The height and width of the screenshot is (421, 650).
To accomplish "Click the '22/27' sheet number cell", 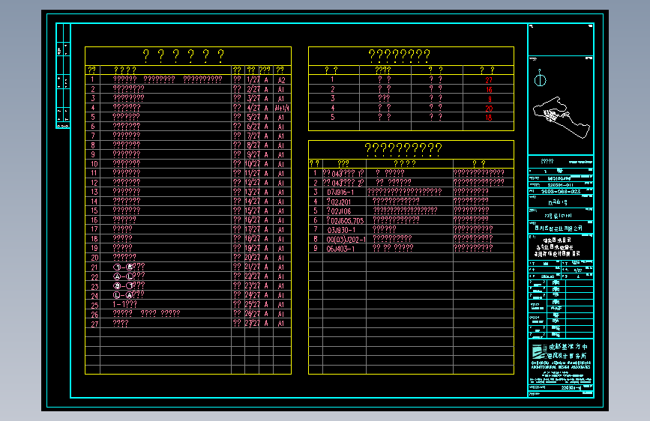I will click(252, 276).
